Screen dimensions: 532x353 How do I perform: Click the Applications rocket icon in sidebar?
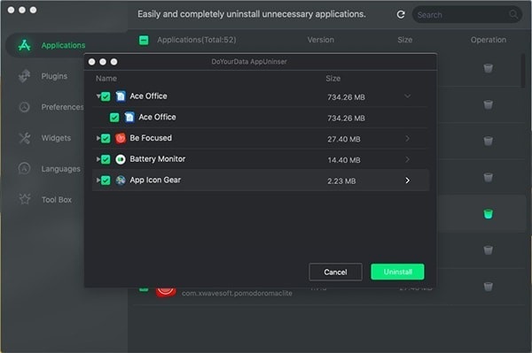pyautogui.click(x=25, y=45)
